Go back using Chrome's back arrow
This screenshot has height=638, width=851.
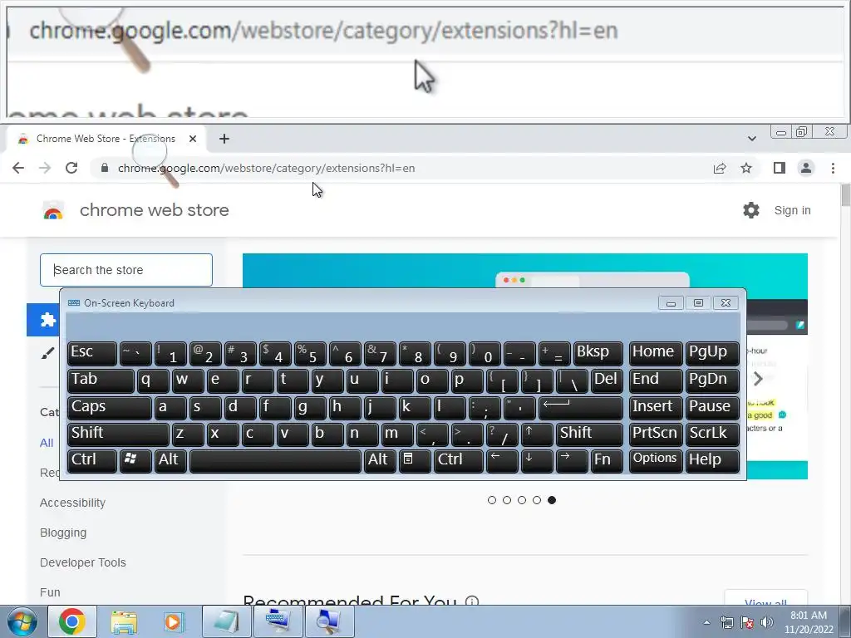pos(18,168)
